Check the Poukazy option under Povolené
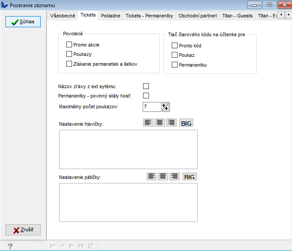Viewport: 292px width, 251px height. coord(69,54)
